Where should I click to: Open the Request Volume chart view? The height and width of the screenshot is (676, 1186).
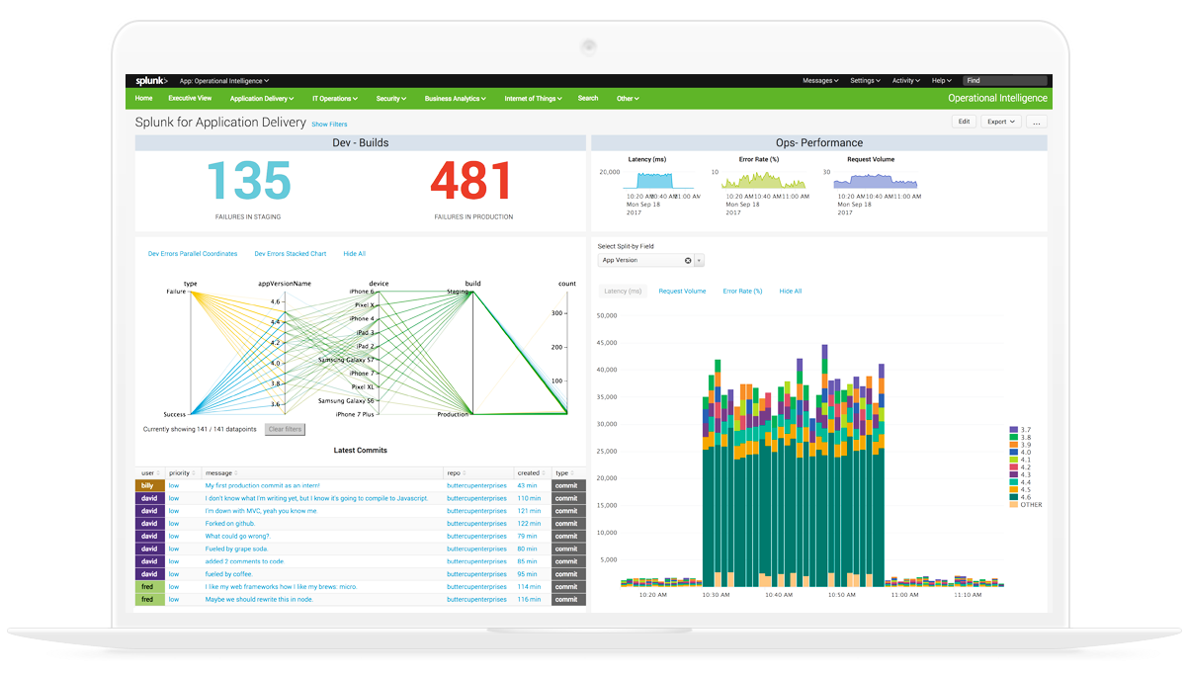coord(682,291)
